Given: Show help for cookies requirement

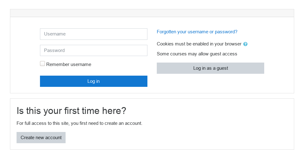Looking at the screenshot, I should pos(245,44).
